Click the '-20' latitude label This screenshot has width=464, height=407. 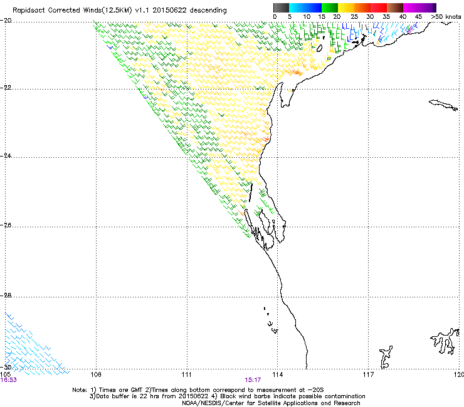6,21
